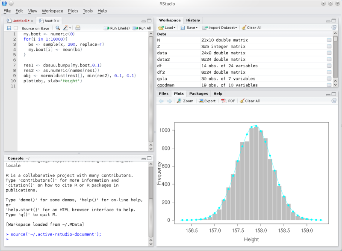Screen dimensions: 342x251
Task: Click the RStudio window menu icon
Action: 4,3
